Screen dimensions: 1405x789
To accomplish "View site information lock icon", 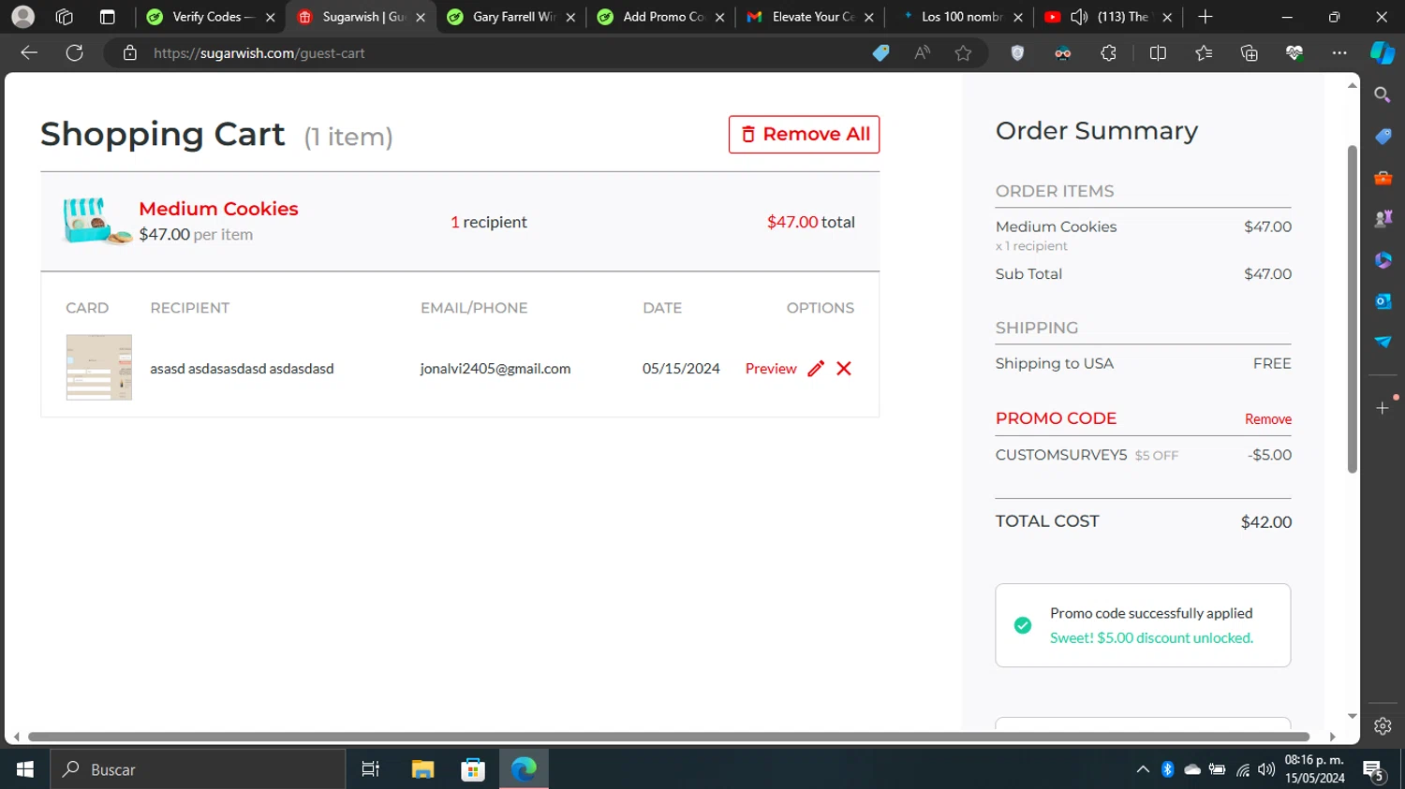I will pyautogui.click(x=129, y=53).
